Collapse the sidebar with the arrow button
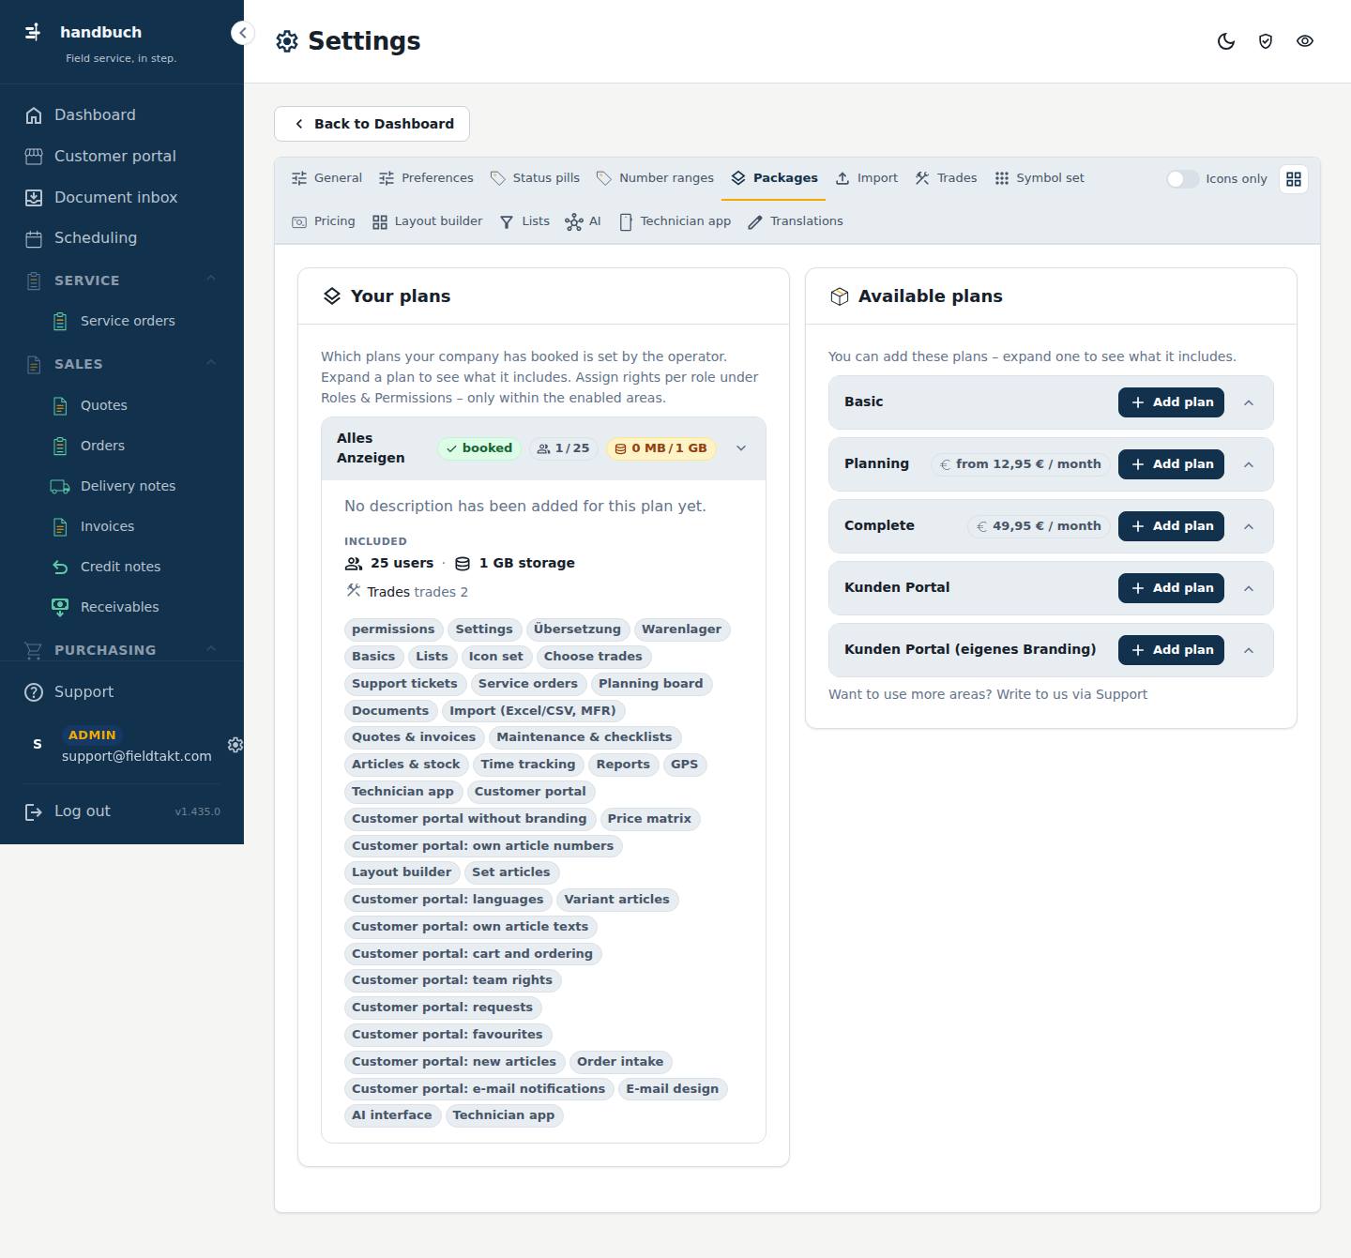 242,33
